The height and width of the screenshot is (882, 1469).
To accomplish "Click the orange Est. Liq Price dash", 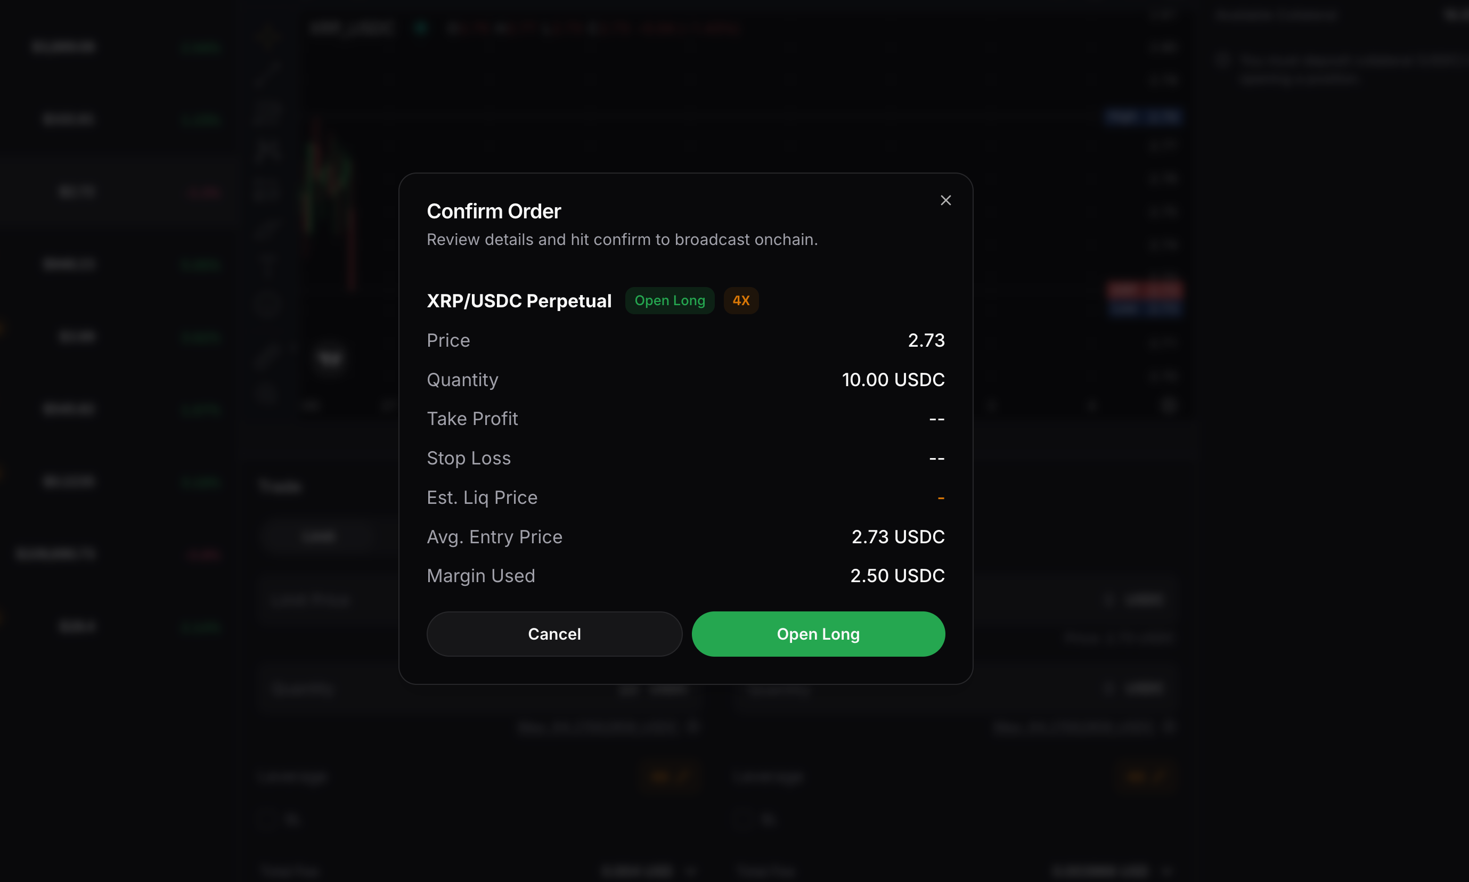I will 941,497.
